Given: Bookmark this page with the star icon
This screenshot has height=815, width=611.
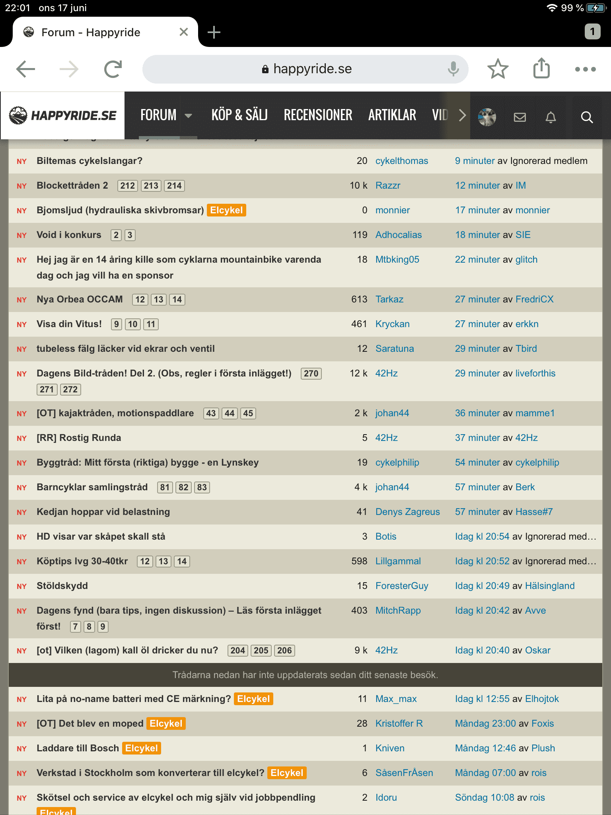Looking at the screenshot, I should click(x=498, y=69).
